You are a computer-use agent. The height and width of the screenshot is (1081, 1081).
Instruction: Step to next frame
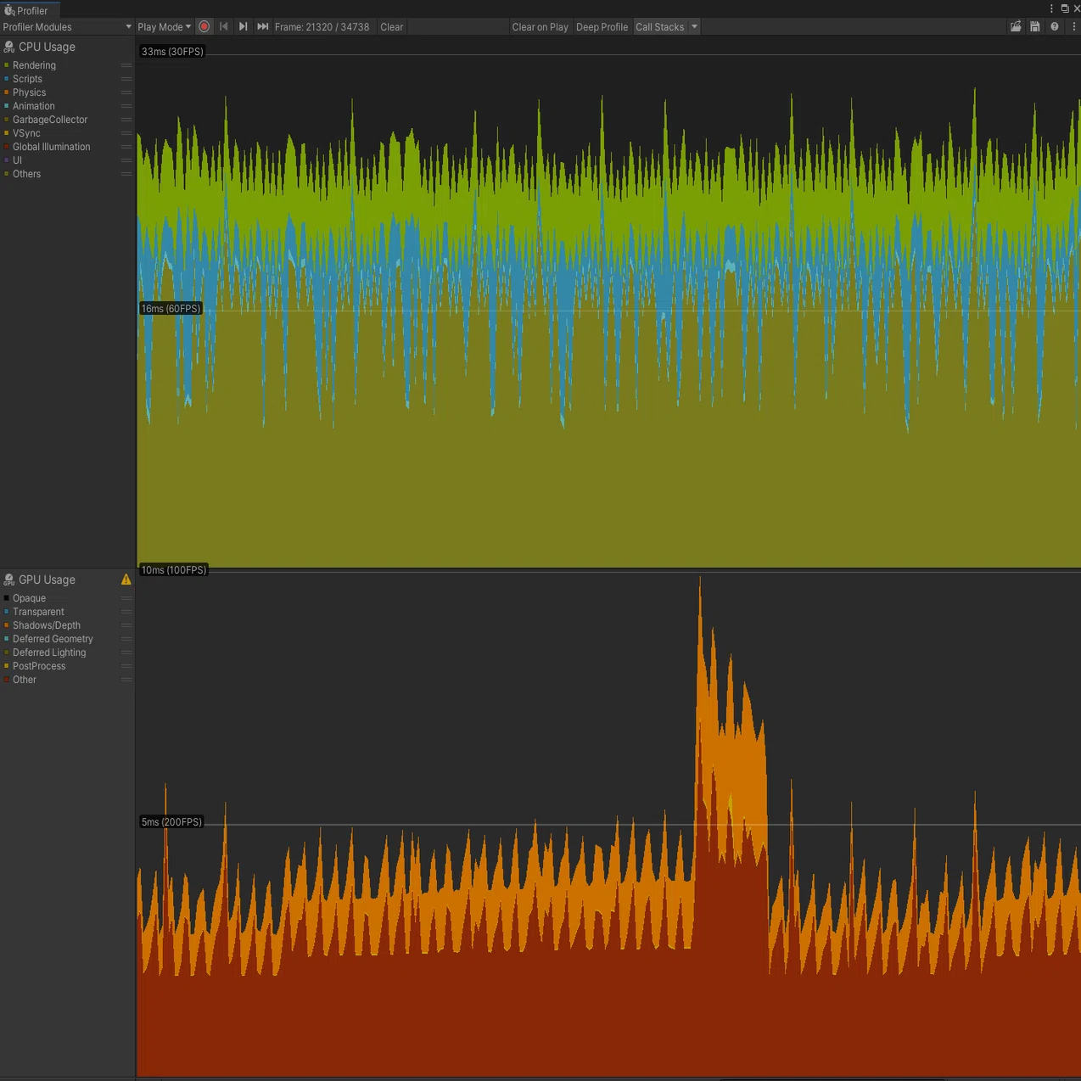tap(243, 26)
